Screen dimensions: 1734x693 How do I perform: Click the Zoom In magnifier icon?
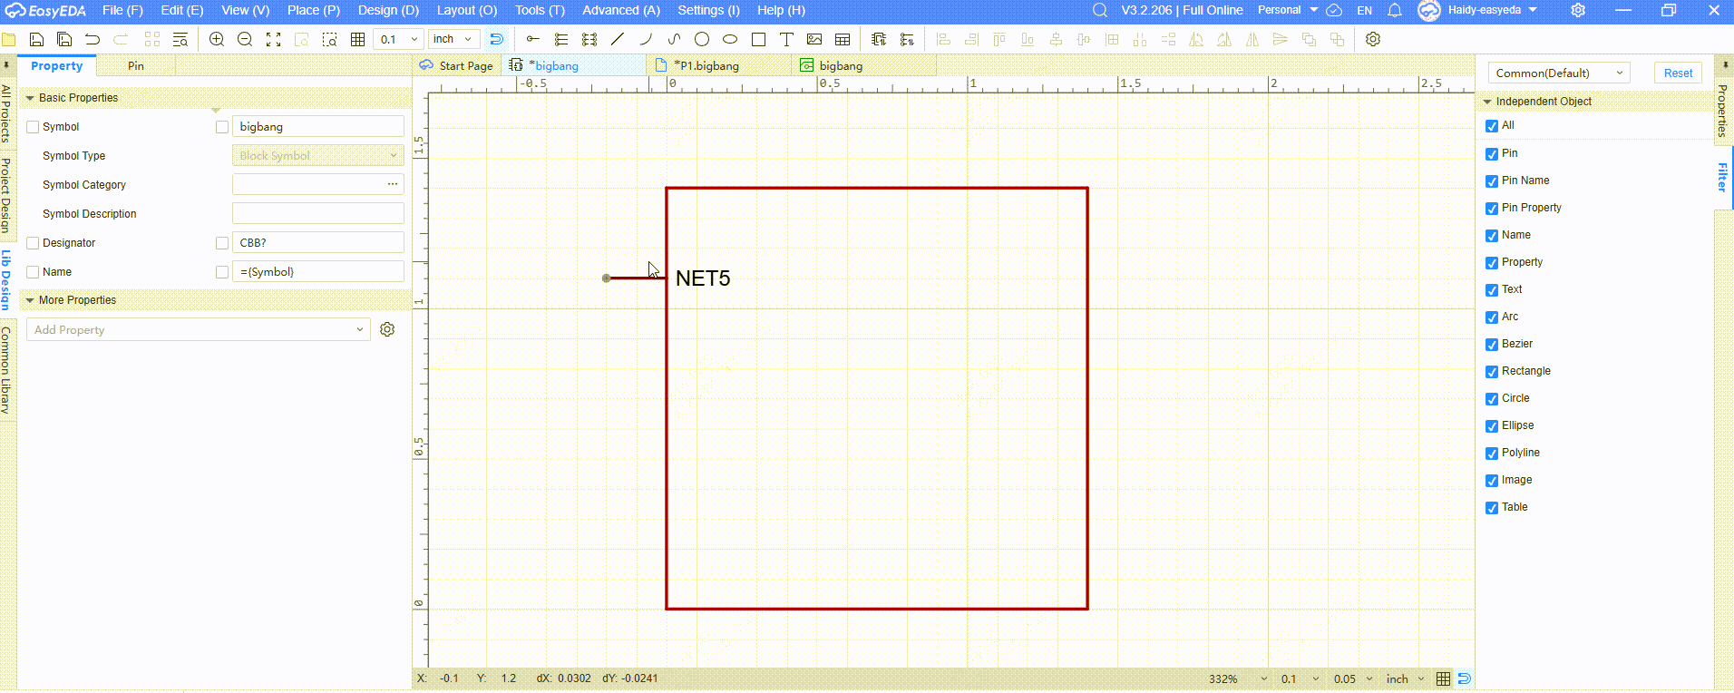[217, 39]
